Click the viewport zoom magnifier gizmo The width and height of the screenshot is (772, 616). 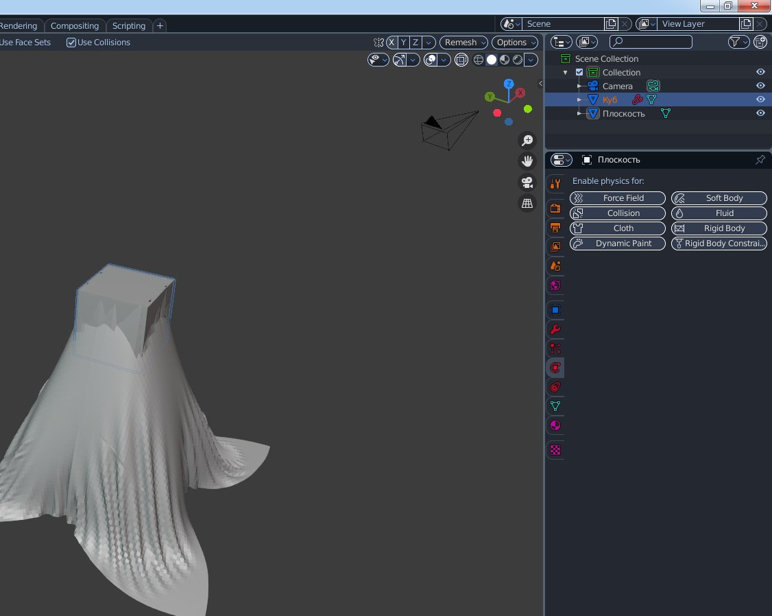pos(527,141)
